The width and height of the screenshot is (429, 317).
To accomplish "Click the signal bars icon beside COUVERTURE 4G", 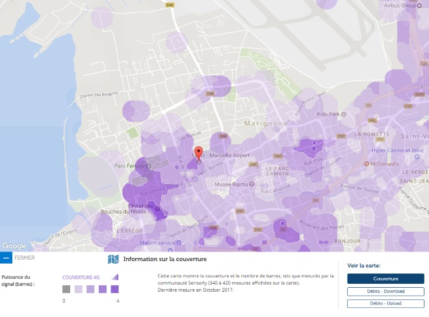I will coord(115,277).
